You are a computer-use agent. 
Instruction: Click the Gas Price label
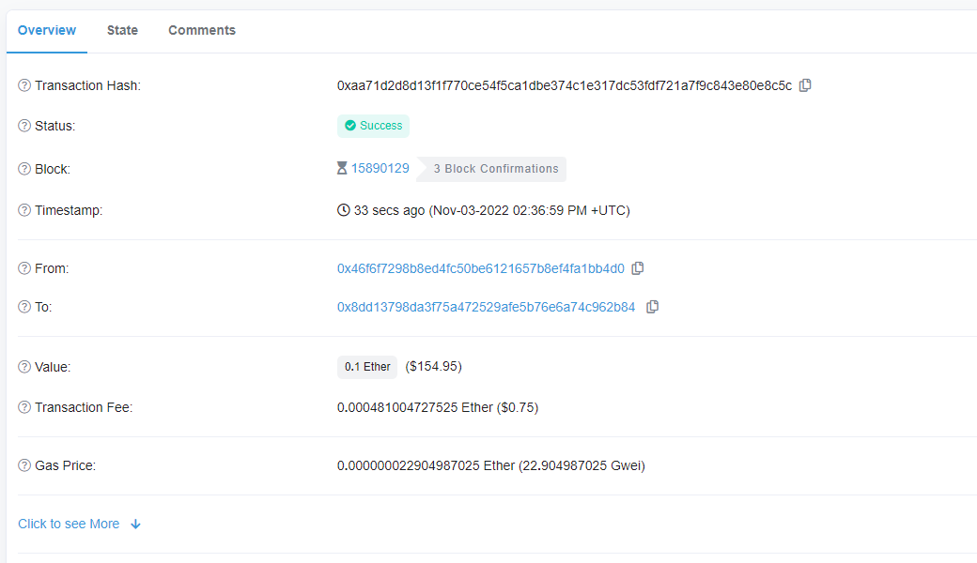click(66, 466)
